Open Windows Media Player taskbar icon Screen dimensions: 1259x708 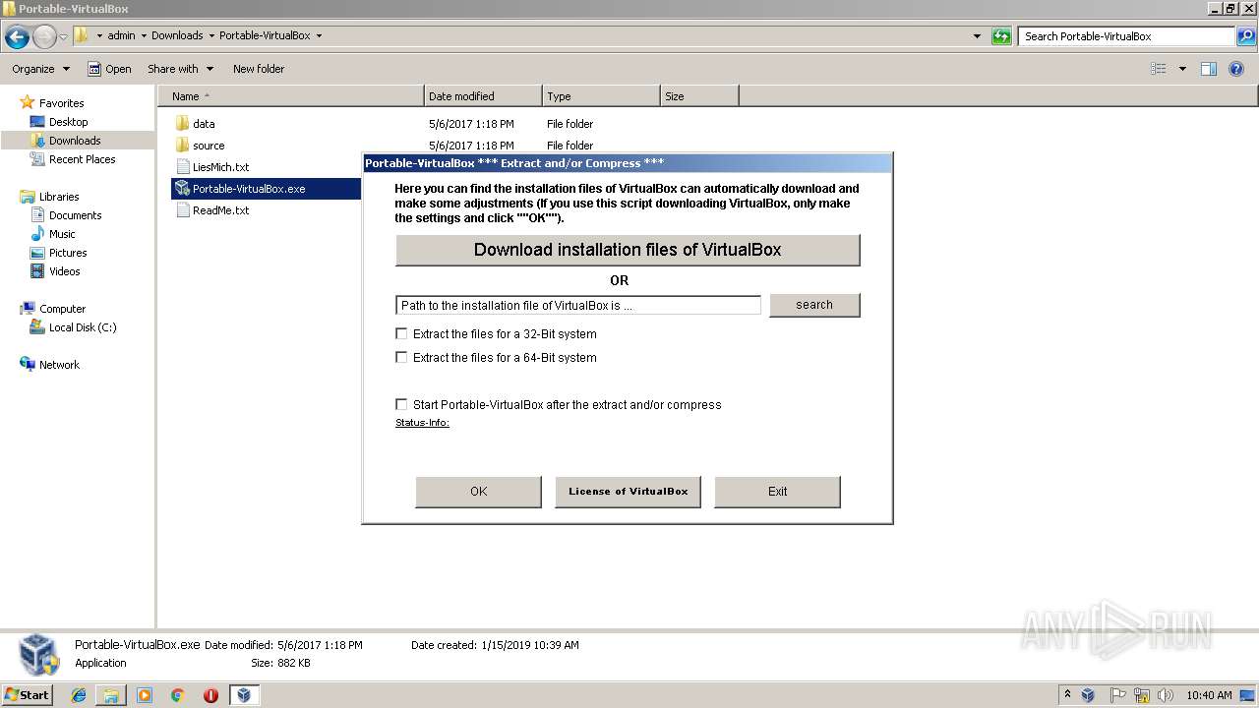coord(145,695)
